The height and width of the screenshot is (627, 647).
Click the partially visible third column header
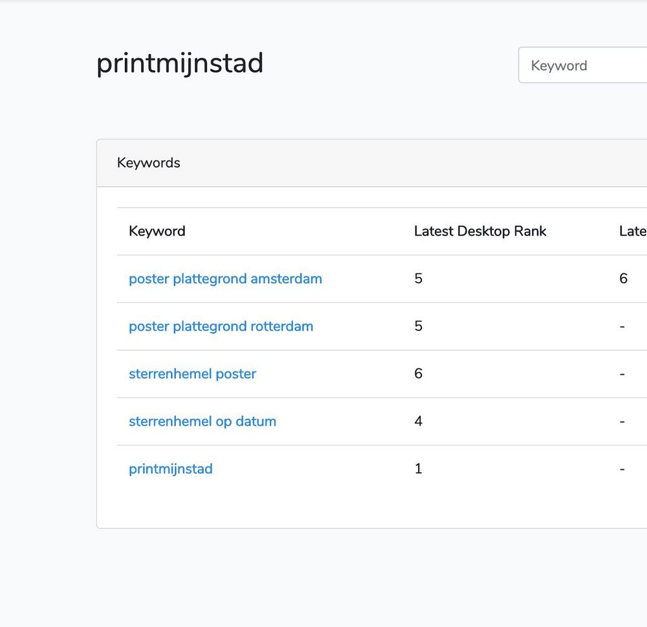[x=633, y=231]
